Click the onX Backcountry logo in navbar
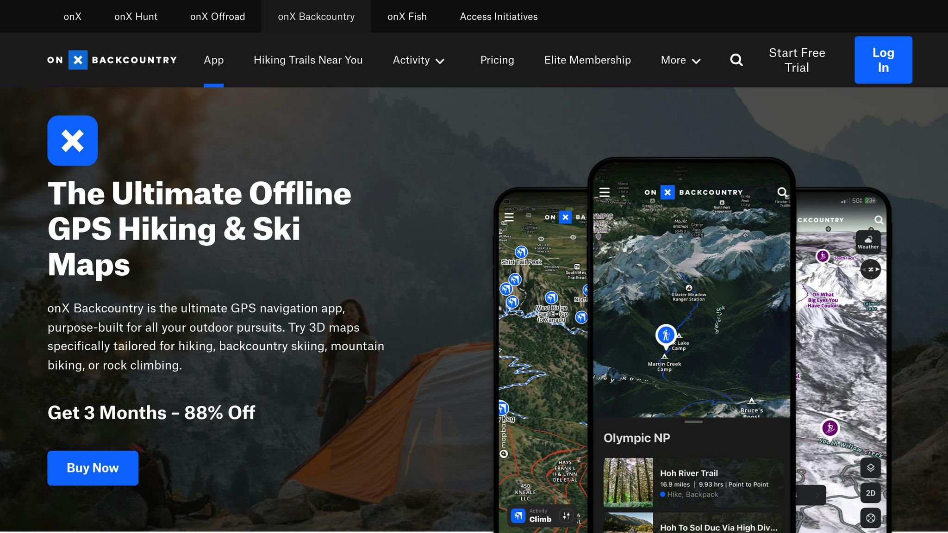The height and width of the screenshot is (533, 948). [x=112, y=60]
